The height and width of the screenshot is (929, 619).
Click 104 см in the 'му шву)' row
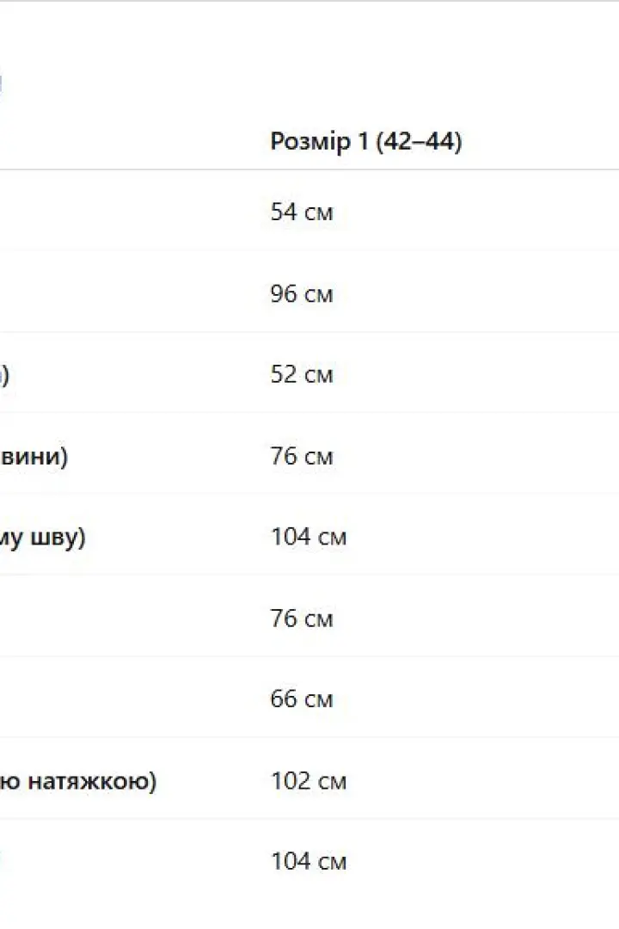[308, 537]
